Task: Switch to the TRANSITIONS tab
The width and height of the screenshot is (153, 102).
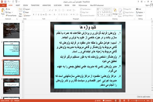Action: pos(35,5)
